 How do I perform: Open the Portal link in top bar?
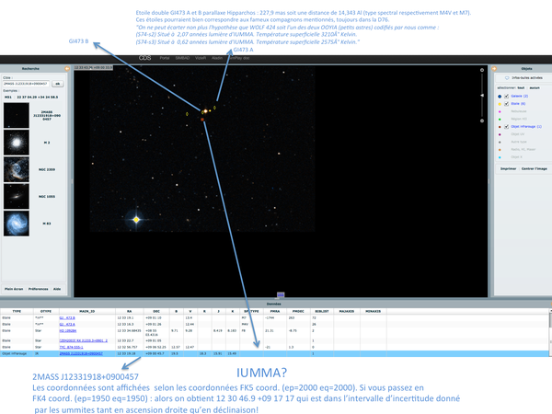click(165, 58)
